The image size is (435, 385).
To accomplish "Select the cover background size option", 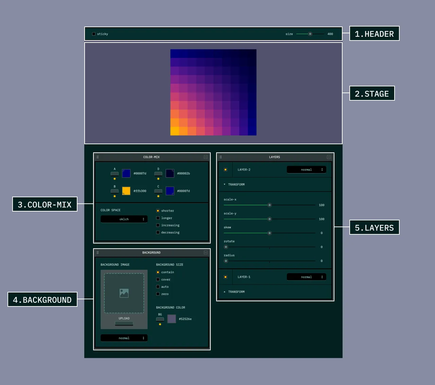I will [158, 279].
